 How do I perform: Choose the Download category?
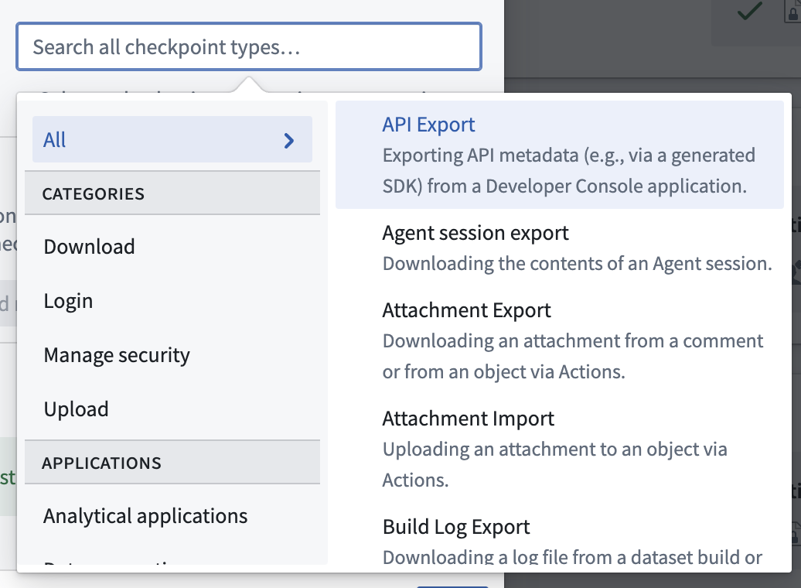click(x=172, y=247)
